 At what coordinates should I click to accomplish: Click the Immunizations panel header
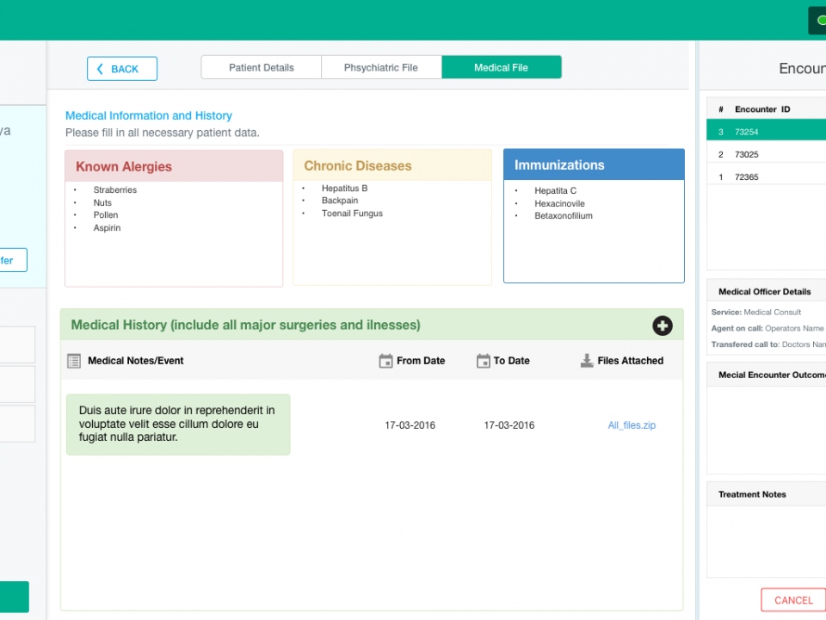pos(594,164)
